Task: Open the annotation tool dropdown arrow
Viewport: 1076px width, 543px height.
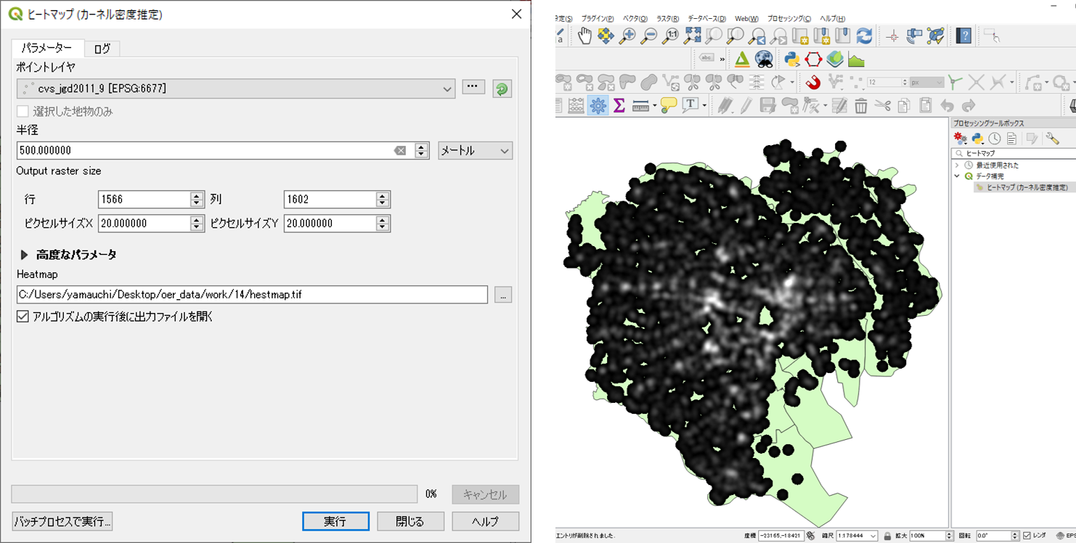Action: 704,106
